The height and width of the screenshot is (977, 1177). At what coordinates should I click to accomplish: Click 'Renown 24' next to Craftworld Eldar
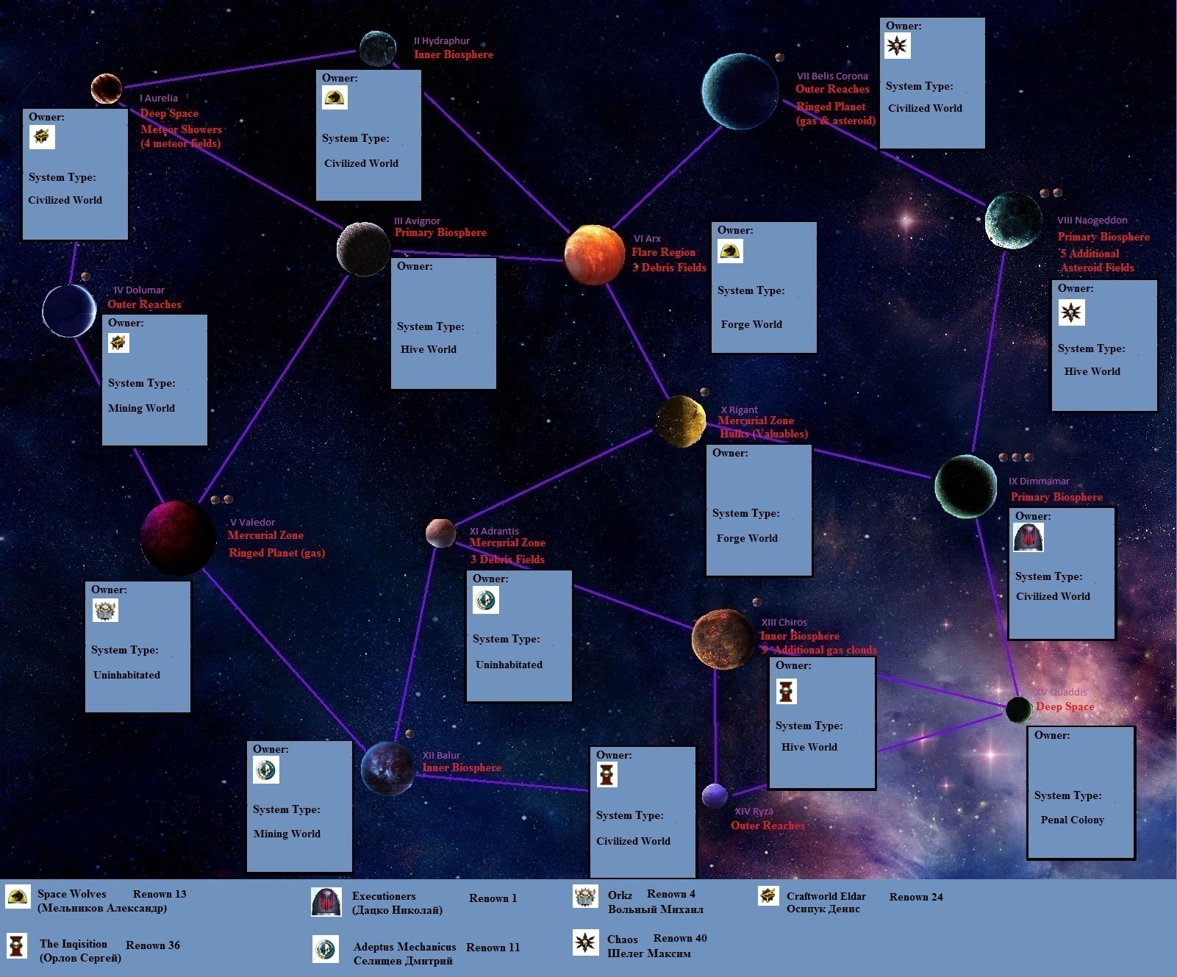pos(916,897)
